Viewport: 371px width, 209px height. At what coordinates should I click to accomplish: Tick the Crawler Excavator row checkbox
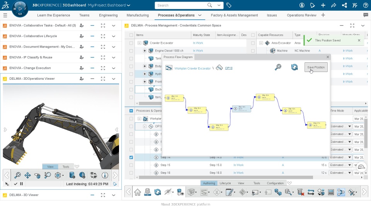[x=131, y=43]
